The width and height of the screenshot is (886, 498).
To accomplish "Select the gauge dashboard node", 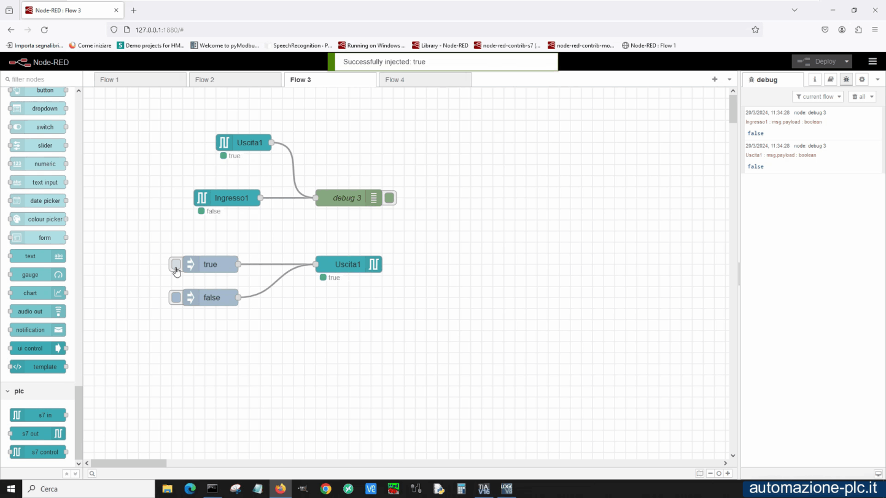I will pyautogui.click(x=37, y=274).
